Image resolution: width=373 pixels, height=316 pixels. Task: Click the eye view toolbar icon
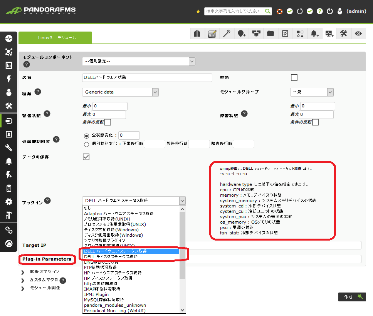click(x=358, y=33)
